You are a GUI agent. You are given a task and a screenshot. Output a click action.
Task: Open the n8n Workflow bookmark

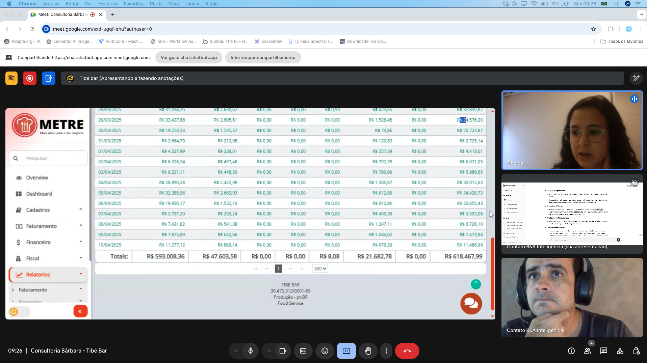pyautogui.click(x=173, y=41)
